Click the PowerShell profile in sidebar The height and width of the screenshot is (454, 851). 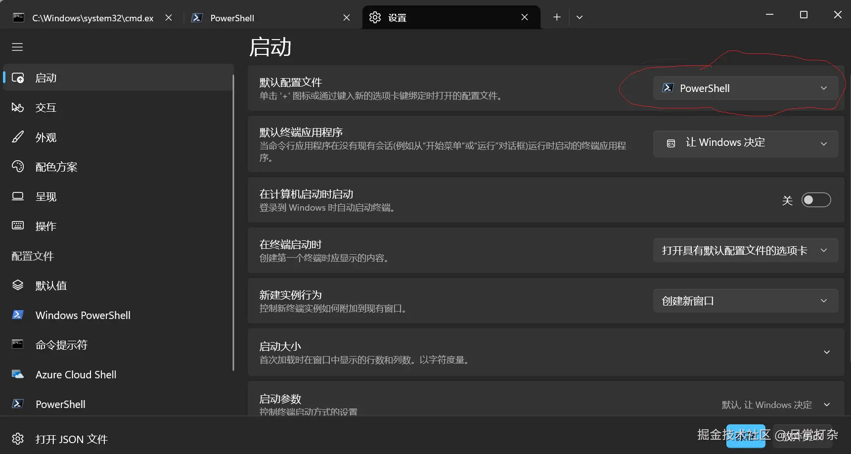60,404
